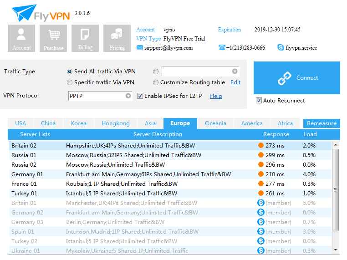
Task: Click orange status dot for Russia 01
Action: (x=261, y=155)
